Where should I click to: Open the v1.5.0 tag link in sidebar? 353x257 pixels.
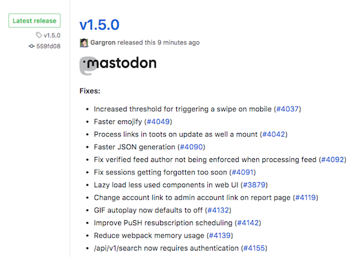coord(52,36)
